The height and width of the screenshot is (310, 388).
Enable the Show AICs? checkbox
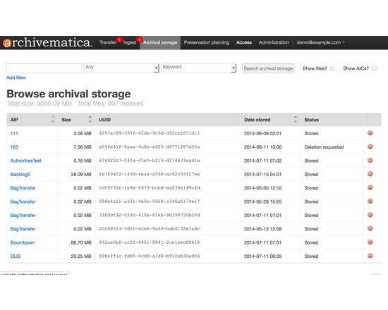(x=375, y=68)
